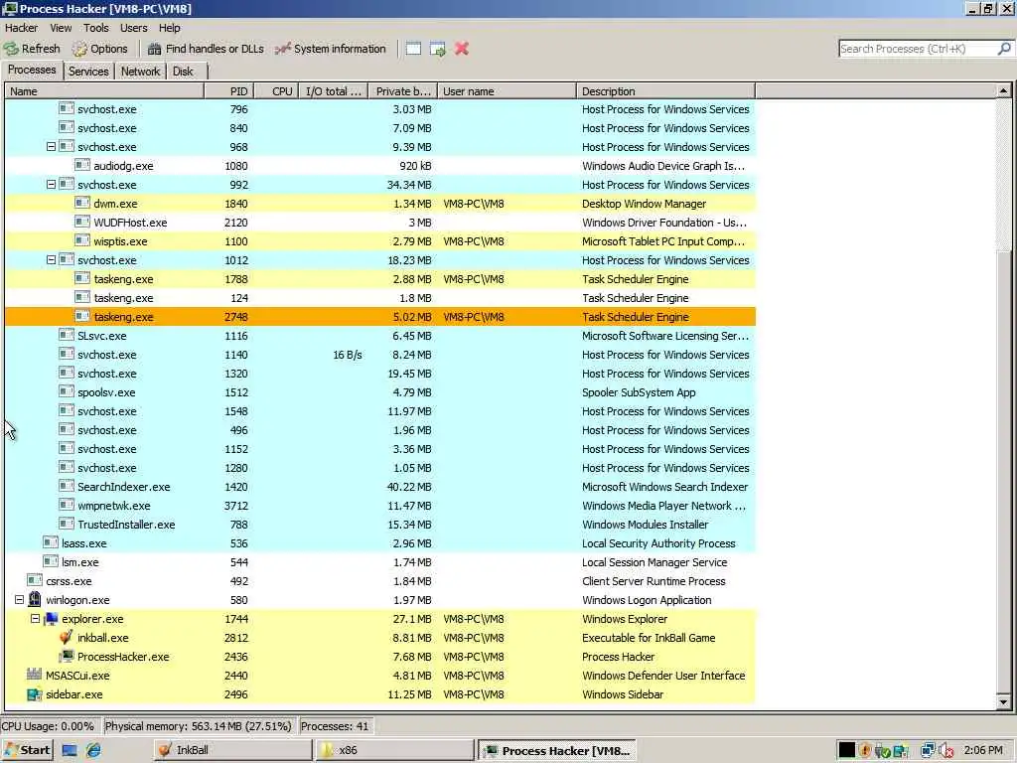
Task: Click the Processes: 41 status entry
Action: (x=336, y=726)
